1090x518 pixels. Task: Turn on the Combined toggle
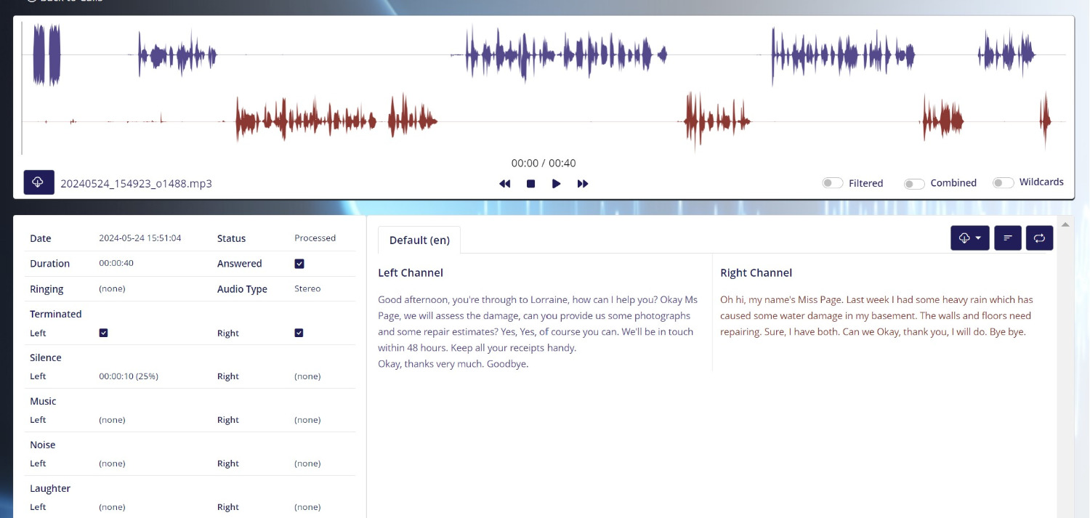point(913,183)
